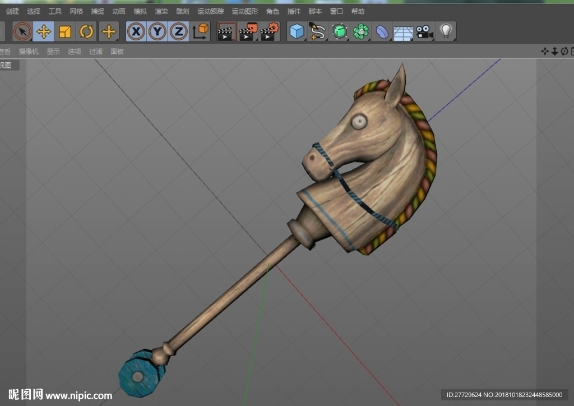
Task: Expand the light bulb object menu
Action: pos(446,31)
